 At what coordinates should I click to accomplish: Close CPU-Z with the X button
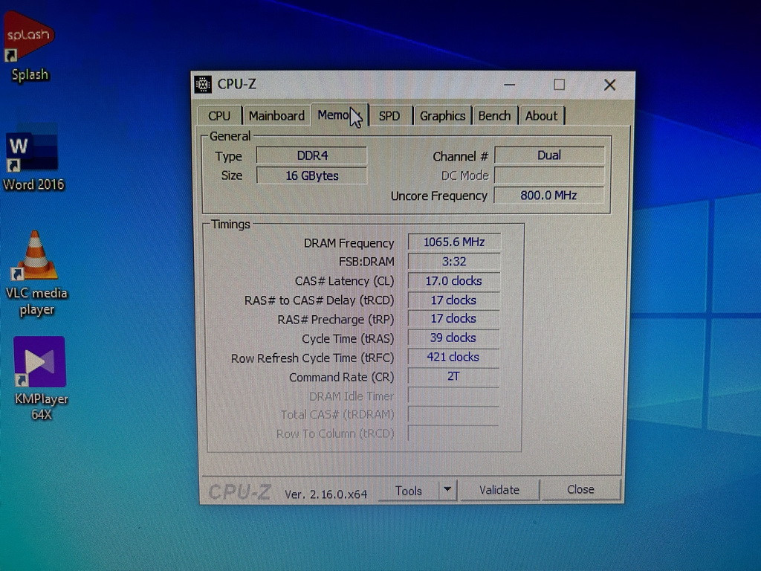point(609,85)
